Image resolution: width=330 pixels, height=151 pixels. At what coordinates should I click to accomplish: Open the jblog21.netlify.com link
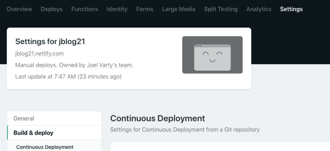pyautogui.click(x=39, y=54)
